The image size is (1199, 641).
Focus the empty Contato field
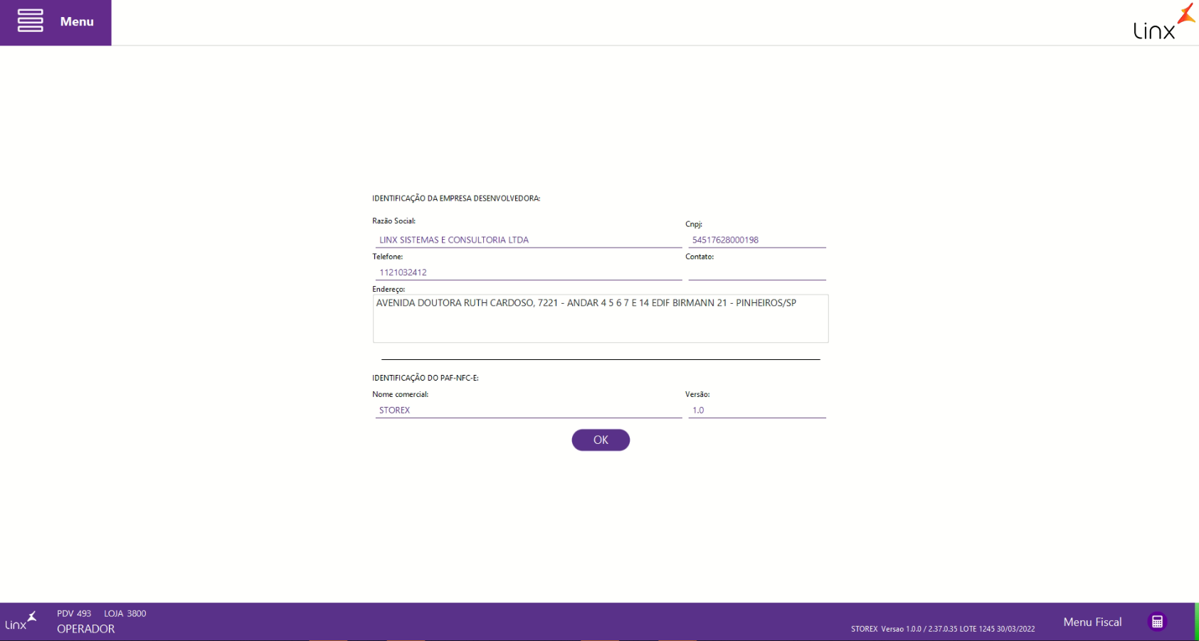[x=757, y=272]
